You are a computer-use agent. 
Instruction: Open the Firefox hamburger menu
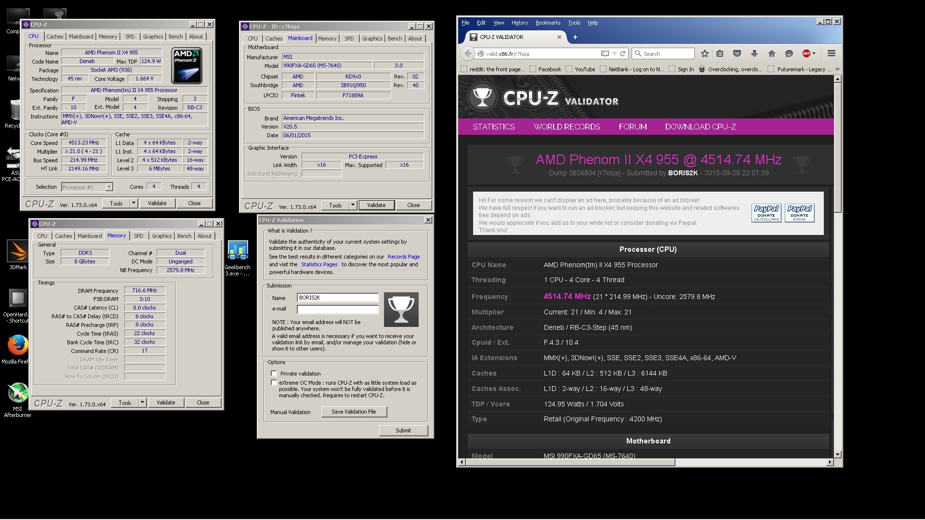[x=832, y=53]
